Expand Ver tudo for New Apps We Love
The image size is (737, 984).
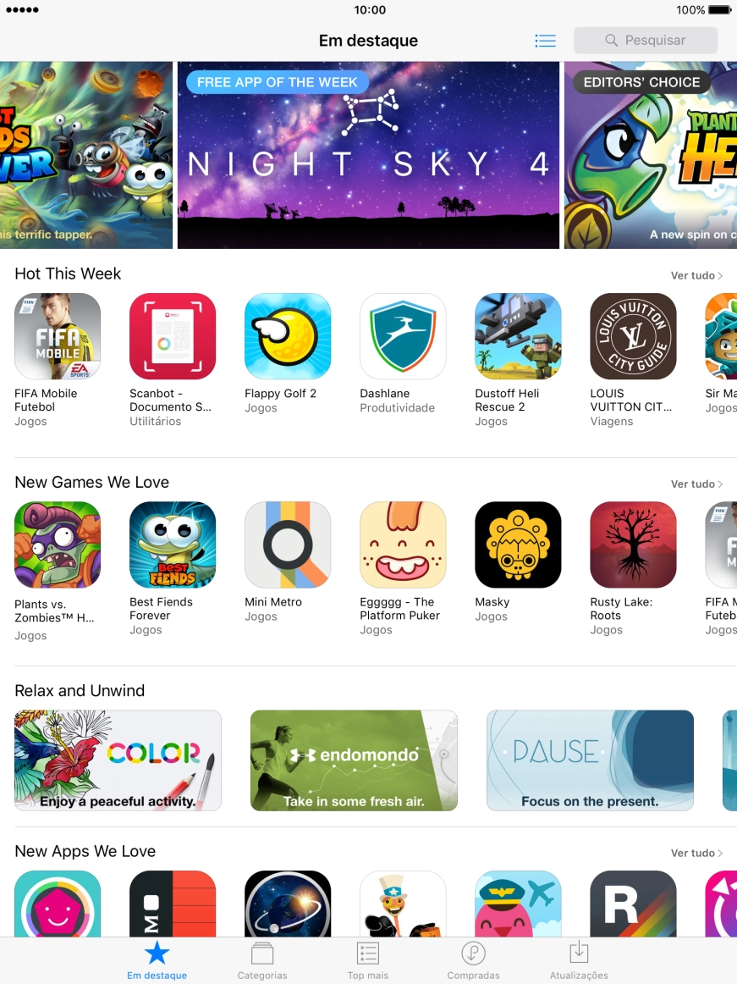tap(696, 853)
